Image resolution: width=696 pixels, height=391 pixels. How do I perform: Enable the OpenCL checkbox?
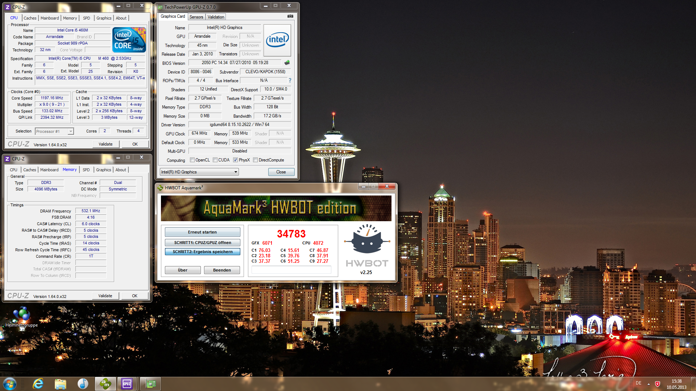point(192,160)
